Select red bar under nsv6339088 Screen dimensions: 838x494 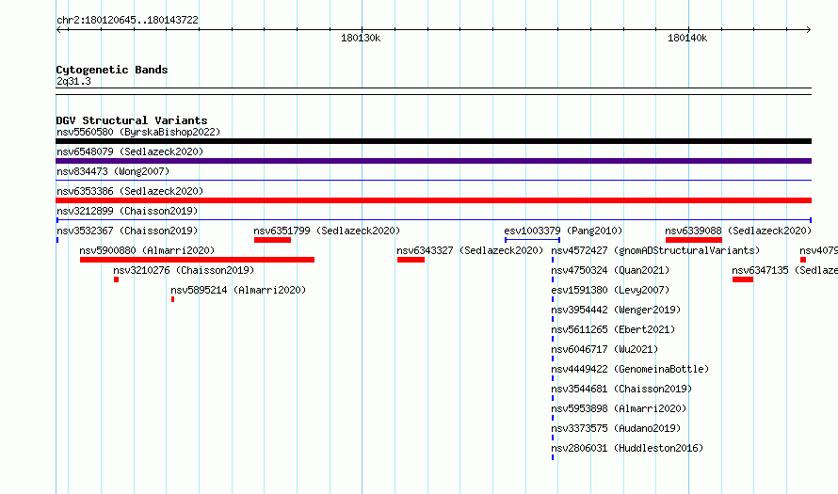694,240
